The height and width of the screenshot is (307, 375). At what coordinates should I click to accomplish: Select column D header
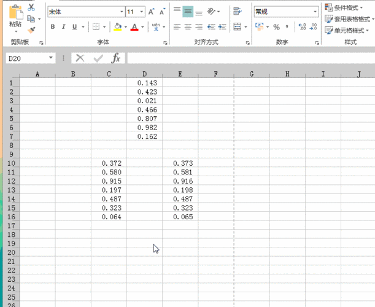tap(144, 74)
